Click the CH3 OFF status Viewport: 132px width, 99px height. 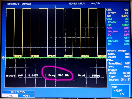click(126, 28)
